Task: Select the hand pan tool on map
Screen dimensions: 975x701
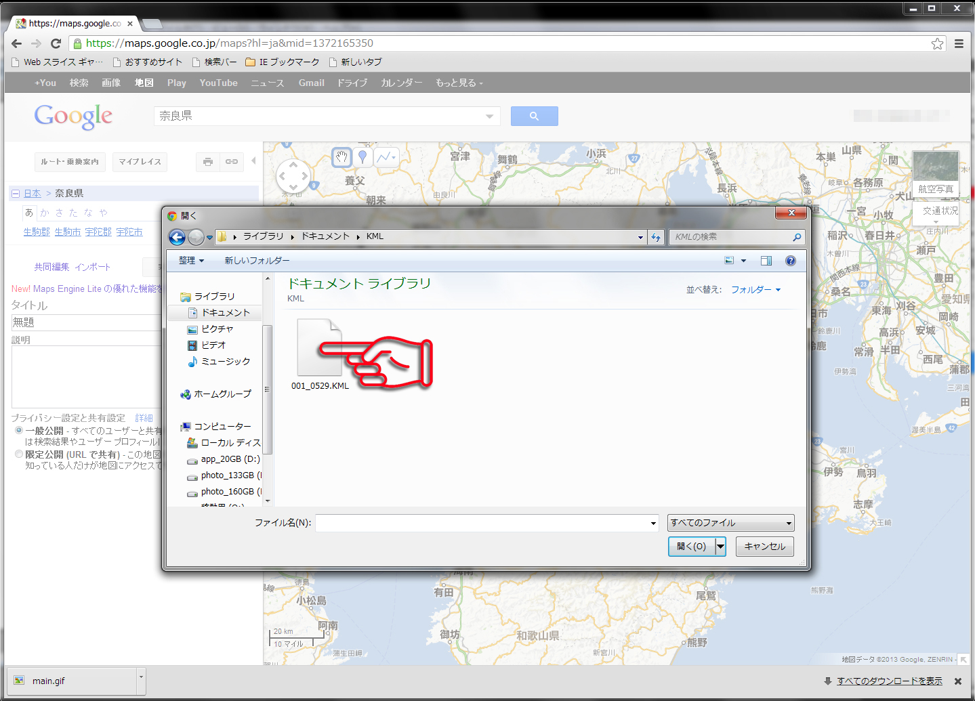Action: [x=342, y=157]
